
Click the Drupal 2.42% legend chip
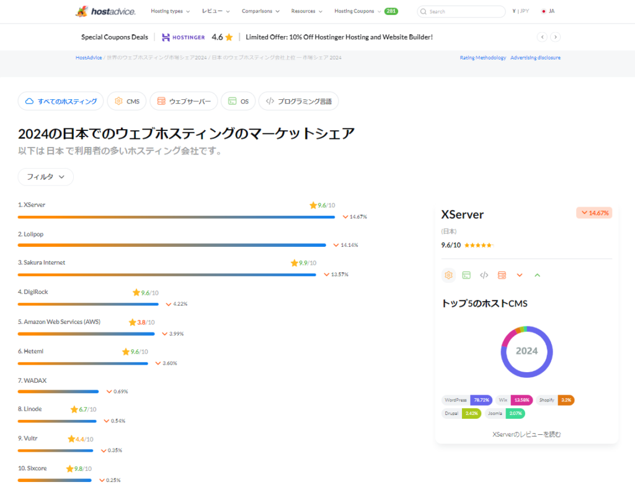[461, 414]
